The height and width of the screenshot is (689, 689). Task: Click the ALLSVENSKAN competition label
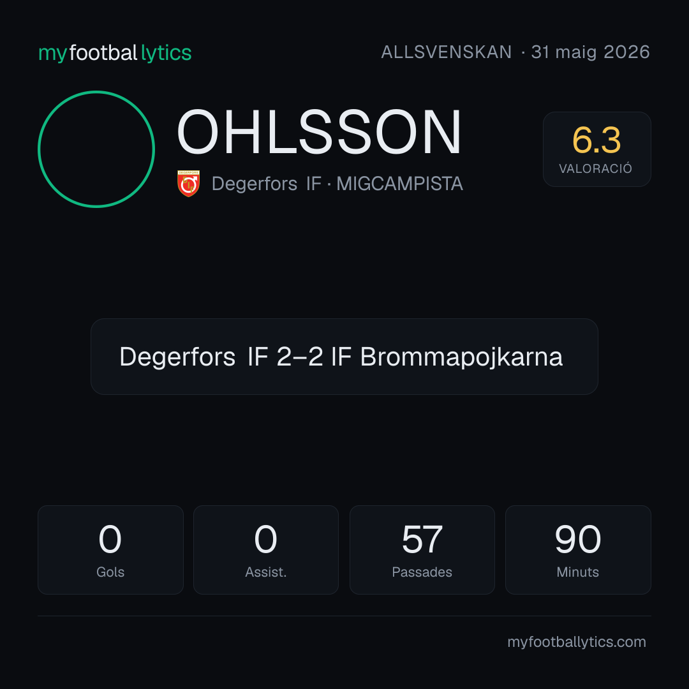click(x=447, y=52)
